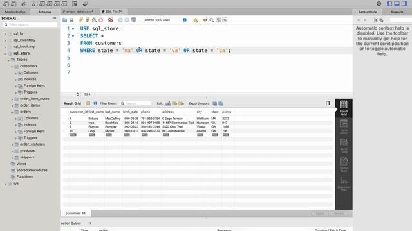Open find panel magnifier icon in editor toolbar

[212, 20]
